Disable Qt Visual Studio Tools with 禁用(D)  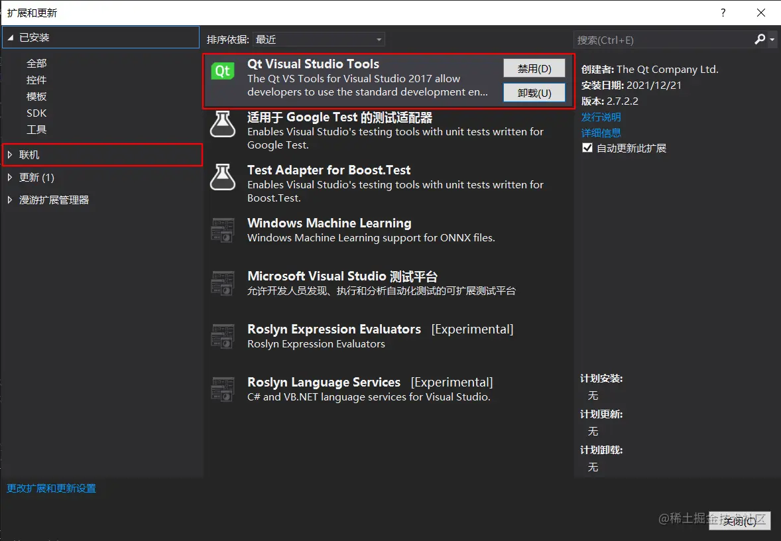pyautogui.click(x=534, y=69)
